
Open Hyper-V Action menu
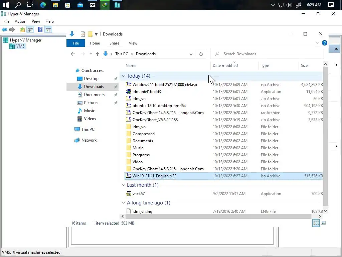click(x=20, y=21)
